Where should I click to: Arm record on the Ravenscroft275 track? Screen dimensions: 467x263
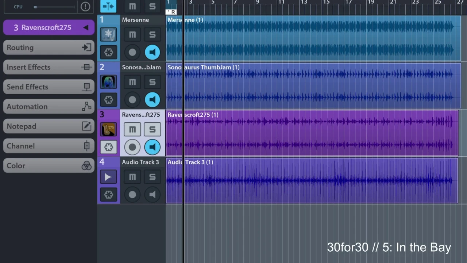132,147
